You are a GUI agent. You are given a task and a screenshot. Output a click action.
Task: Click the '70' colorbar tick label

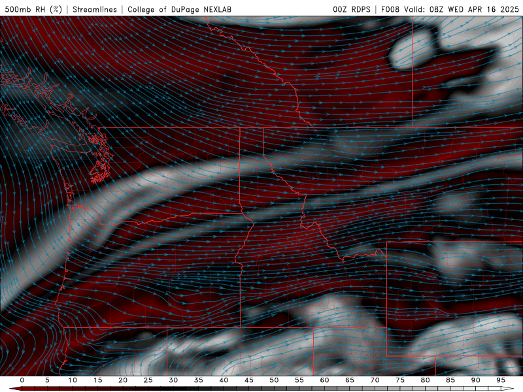pyautogui.click(x=375, y=380)
